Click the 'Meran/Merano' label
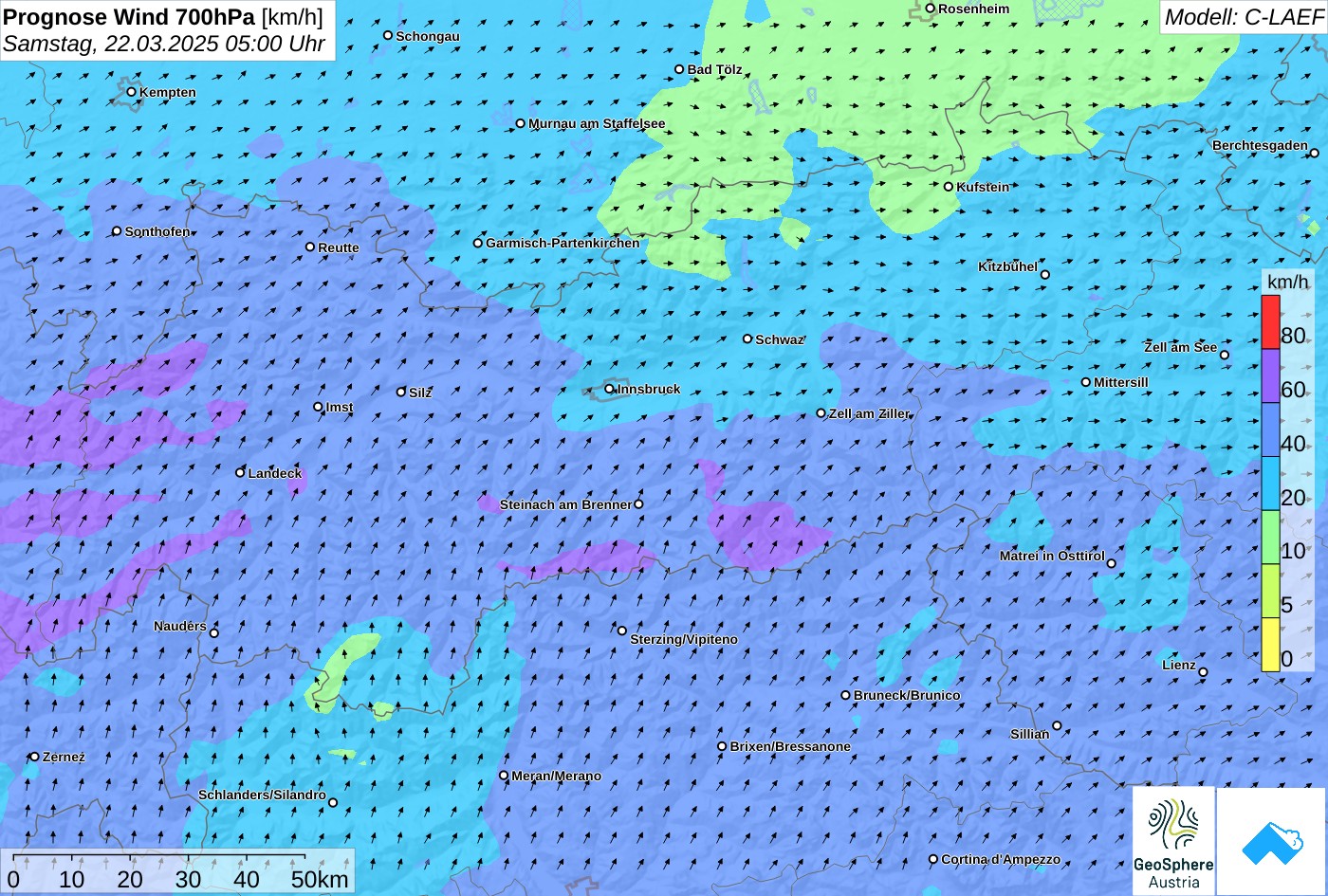 [557, 776]
